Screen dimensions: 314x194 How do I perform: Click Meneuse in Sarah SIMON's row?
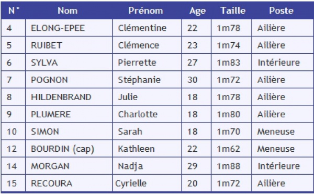click(276, 132)
